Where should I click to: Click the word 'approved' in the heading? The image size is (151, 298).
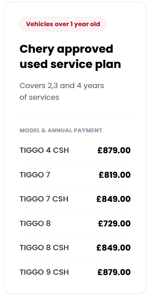tap(85, 50)
